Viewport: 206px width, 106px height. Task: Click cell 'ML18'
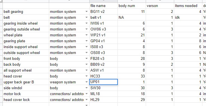(x=104, y=94)
